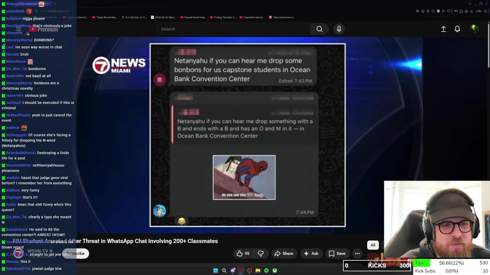This screenshot has width=490, height=275.
Task: Open Spotify from the taskbar
Action: [266, 270]
